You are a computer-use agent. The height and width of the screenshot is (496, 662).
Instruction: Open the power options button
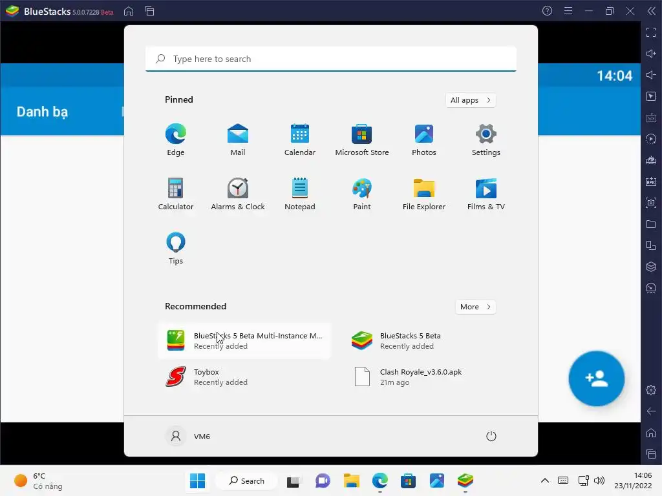pyautogui.click(x=491, y=436)
